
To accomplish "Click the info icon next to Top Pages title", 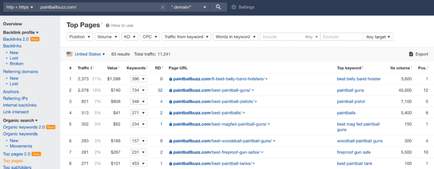I will point(102,23).
